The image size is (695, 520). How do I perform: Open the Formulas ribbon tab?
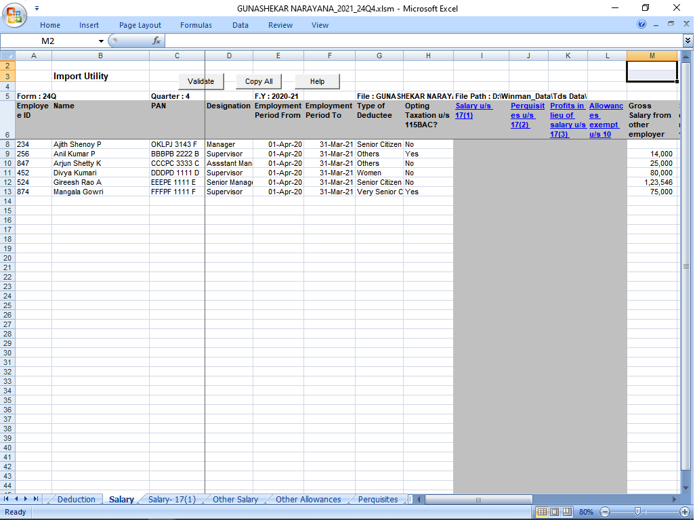click(x=196, y=25)
